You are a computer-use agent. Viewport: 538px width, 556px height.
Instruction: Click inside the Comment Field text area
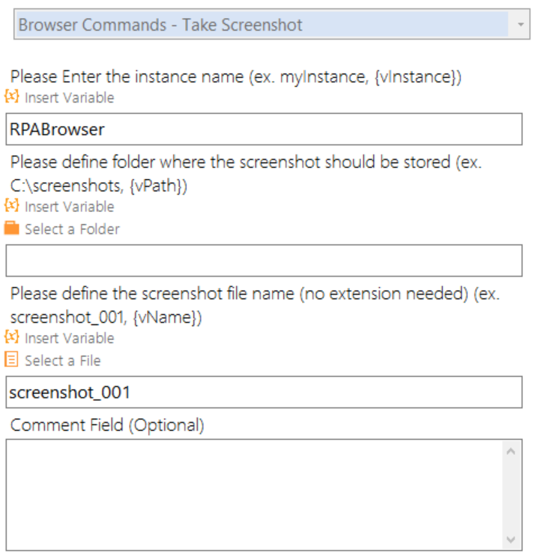[x=254, y=495]
